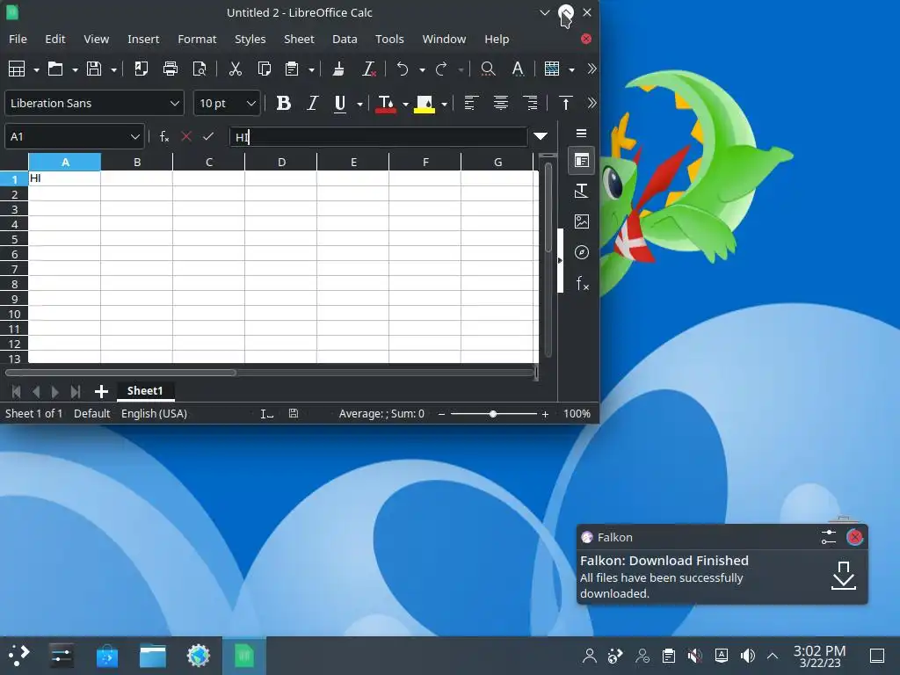Open the Name Box dropdown
The image size is (900, 675).
pos(134,136)
